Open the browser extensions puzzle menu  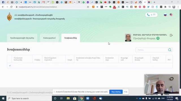pos(165,7)
